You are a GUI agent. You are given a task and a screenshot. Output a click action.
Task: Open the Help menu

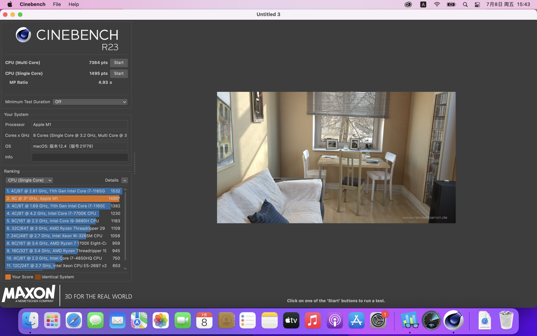point(73,4)
